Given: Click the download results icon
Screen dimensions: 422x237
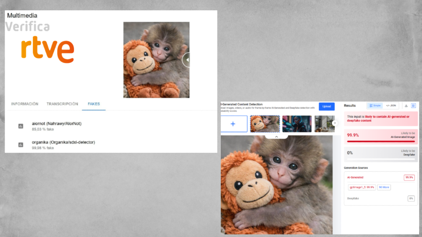Looking at the screenshot, I should click(x=406, y=106).
